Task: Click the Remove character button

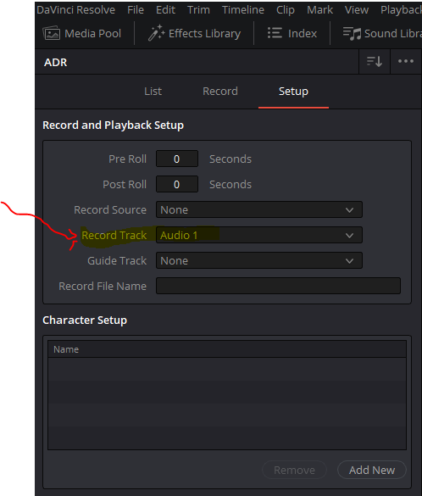Action: point(294,470)
